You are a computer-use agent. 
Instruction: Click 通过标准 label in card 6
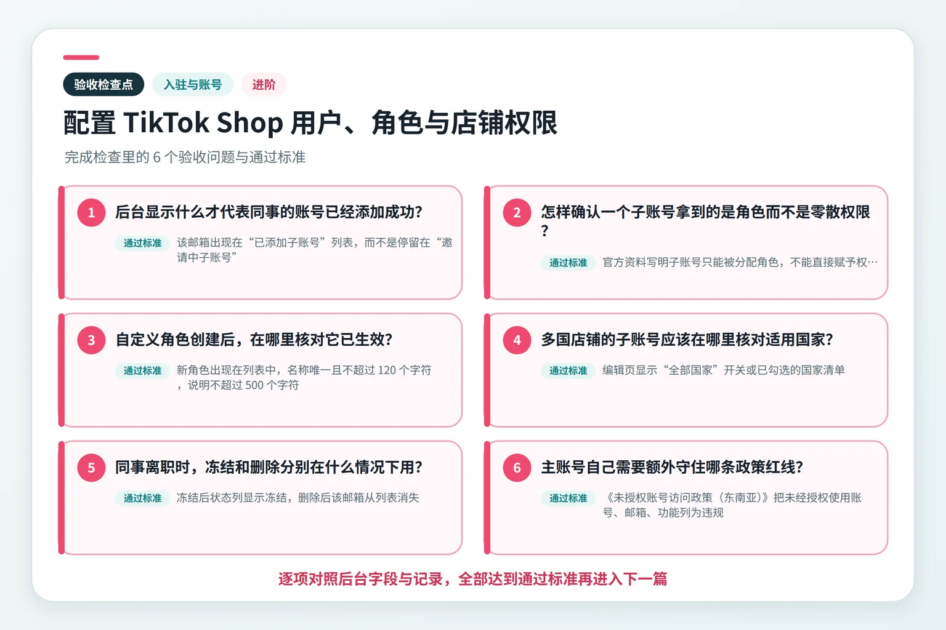(x=568, y=498)
